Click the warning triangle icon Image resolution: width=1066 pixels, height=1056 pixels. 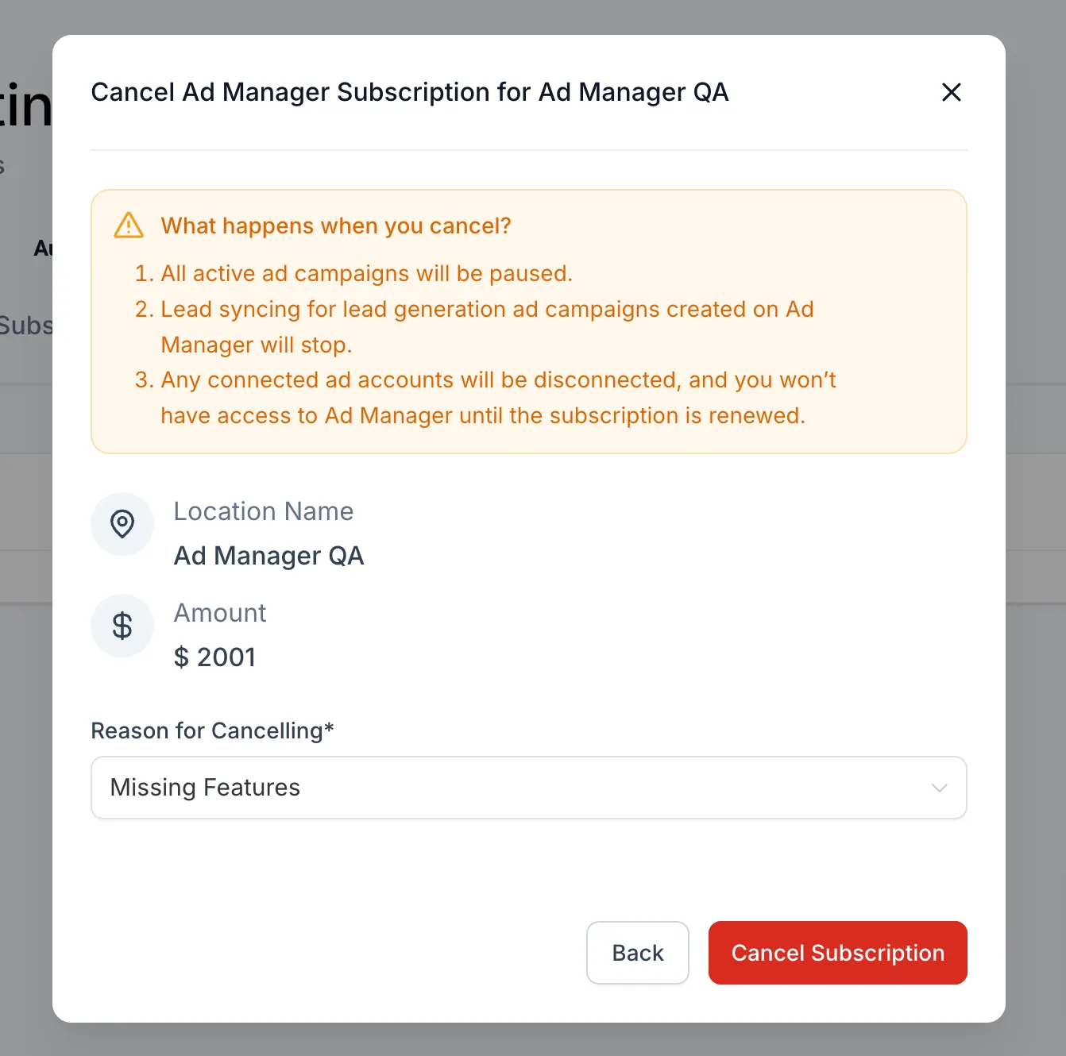point(129,225)
